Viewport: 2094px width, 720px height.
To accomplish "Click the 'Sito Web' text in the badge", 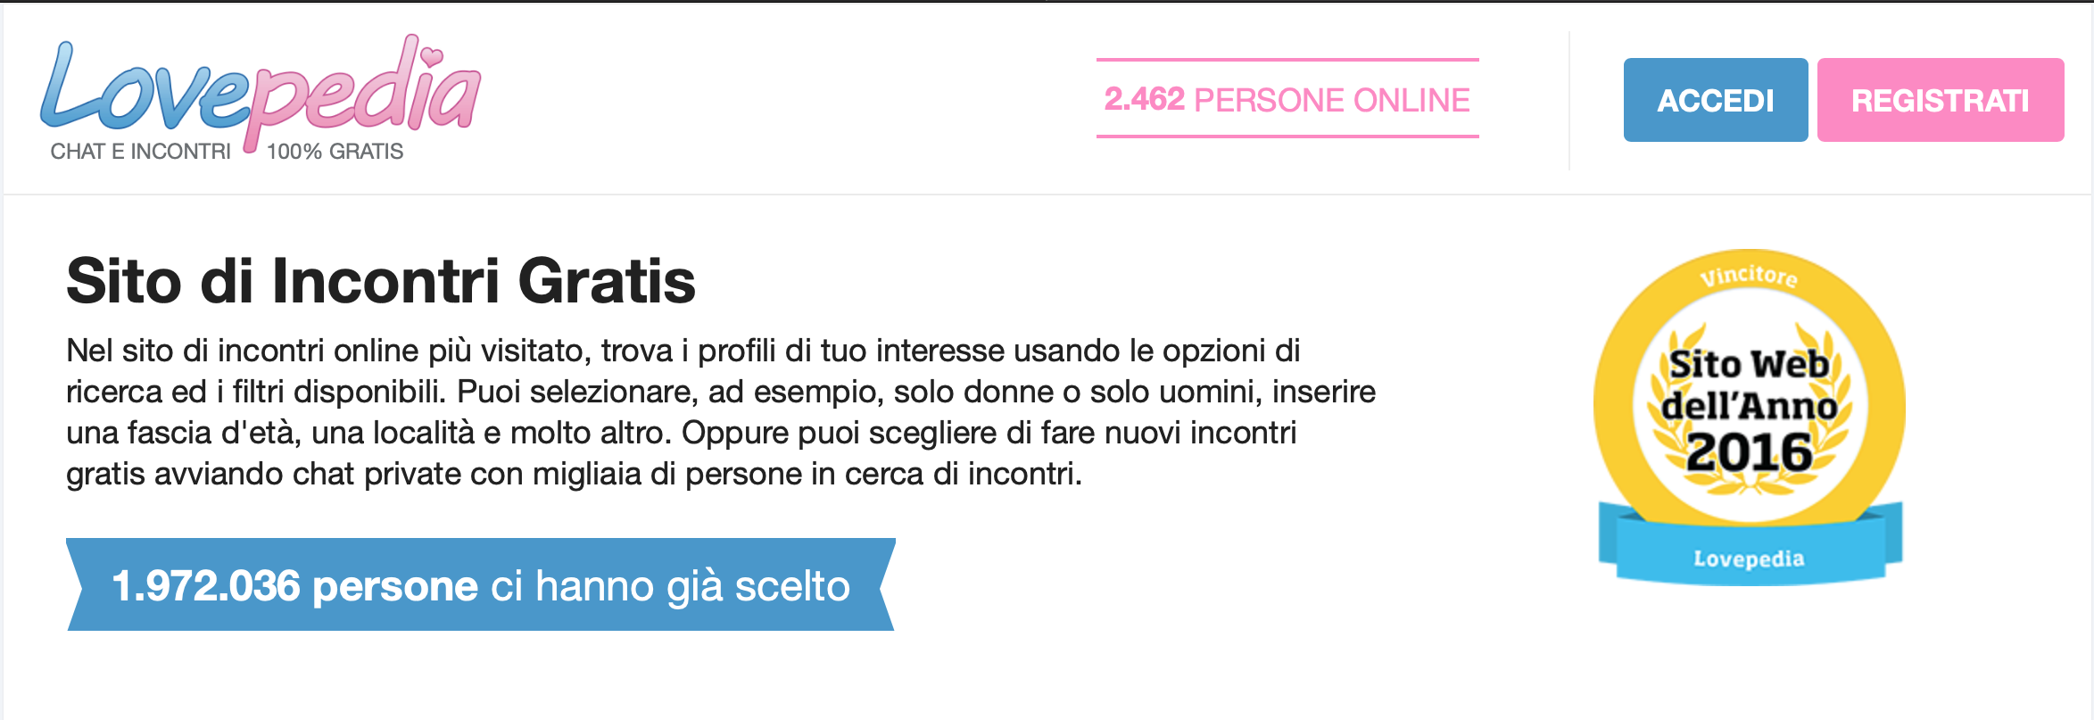I will (1750, 364).
